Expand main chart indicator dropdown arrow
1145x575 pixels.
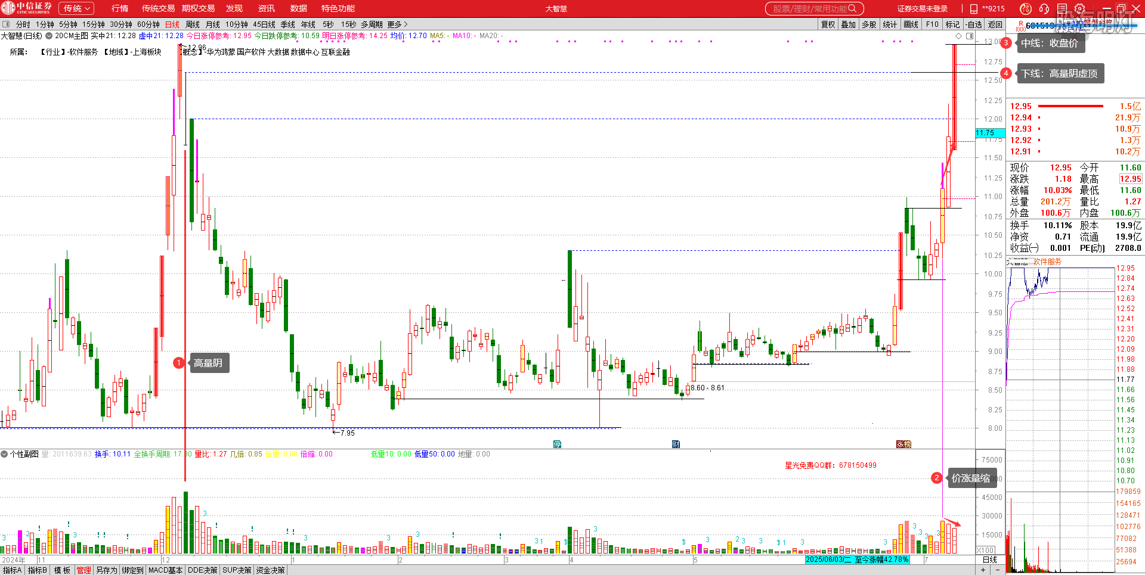point(49,36)
